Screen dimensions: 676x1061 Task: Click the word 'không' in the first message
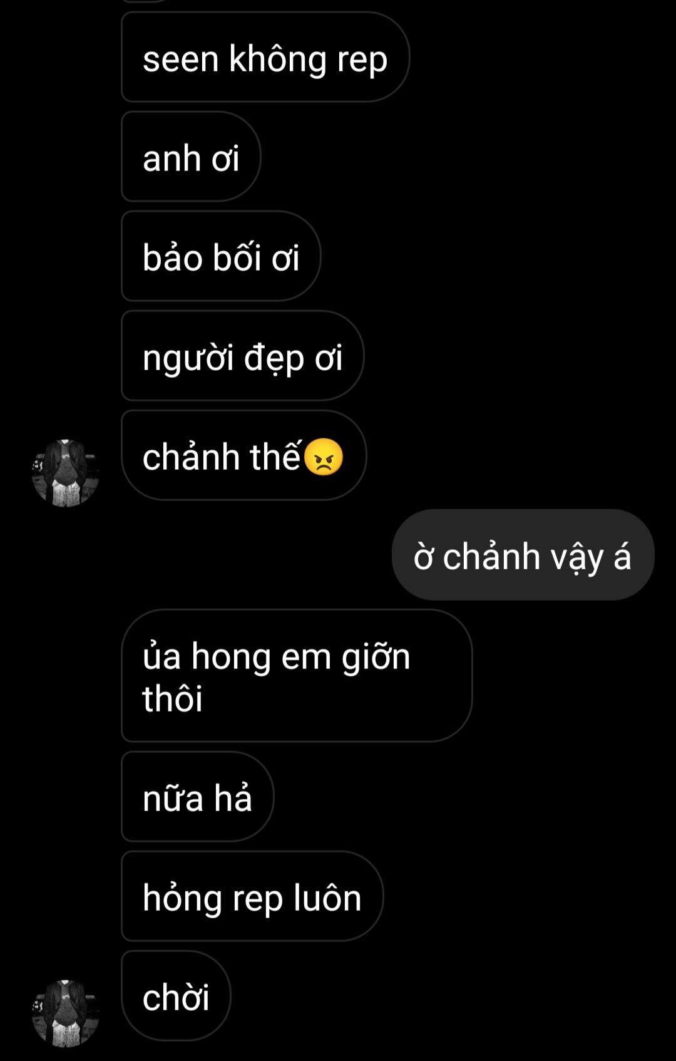[x=278, y=60]
